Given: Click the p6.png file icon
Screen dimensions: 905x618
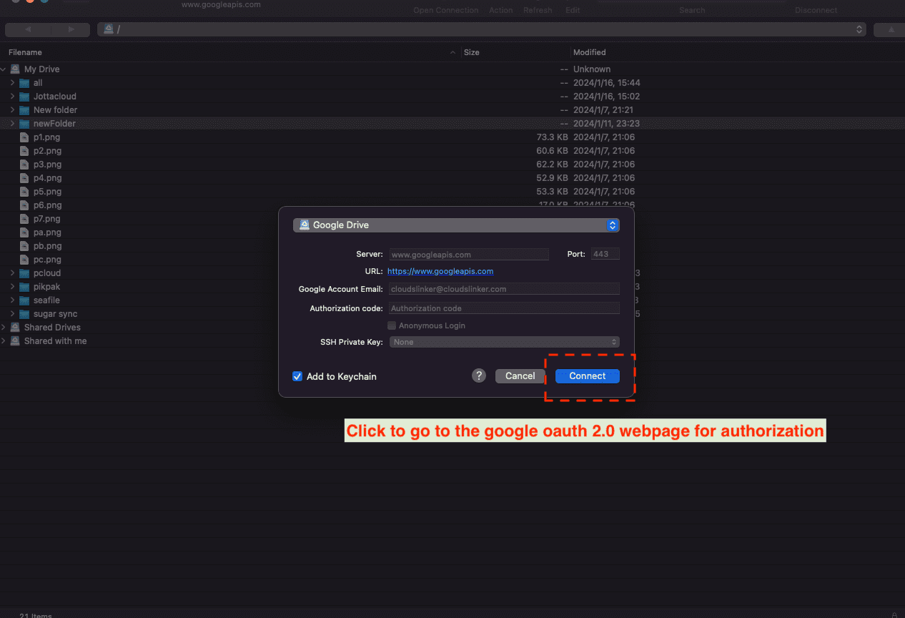Looking at the screenshot, I should [24, 205].
